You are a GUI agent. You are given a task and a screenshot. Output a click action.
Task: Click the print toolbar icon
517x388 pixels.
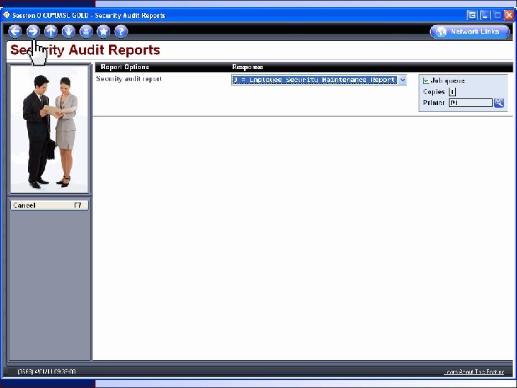86,32
